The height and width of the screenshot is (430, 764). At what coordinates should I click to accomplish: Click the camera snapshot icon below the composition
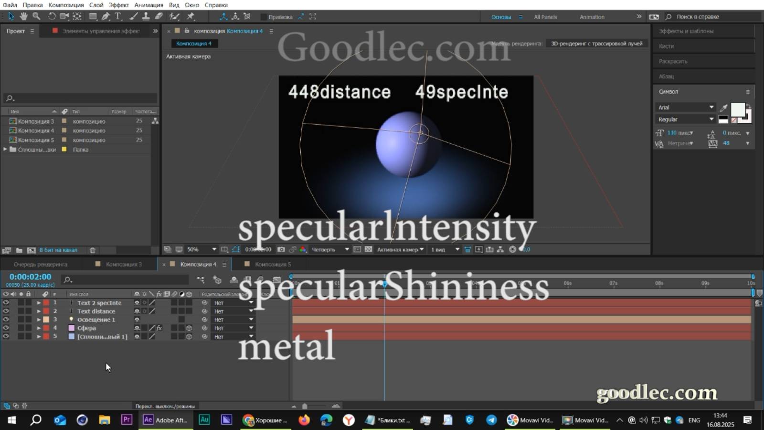coord(281,249)
